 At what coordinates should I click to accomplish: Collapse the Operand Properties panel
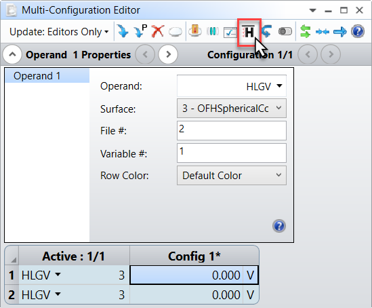coord(12,55)
